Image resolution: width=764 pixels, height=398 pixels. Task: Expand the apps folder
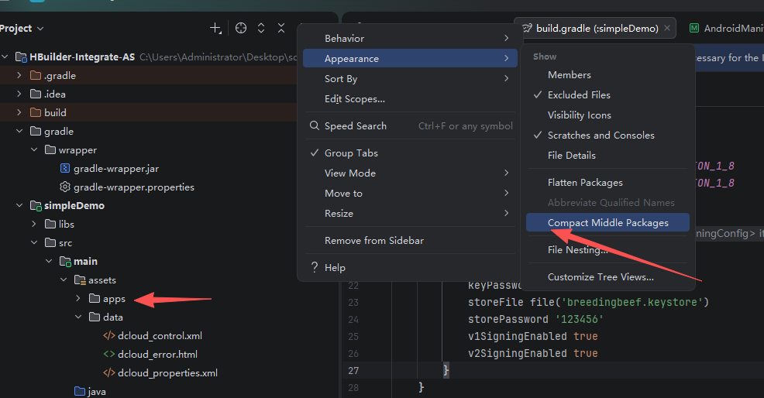point(78,299)
